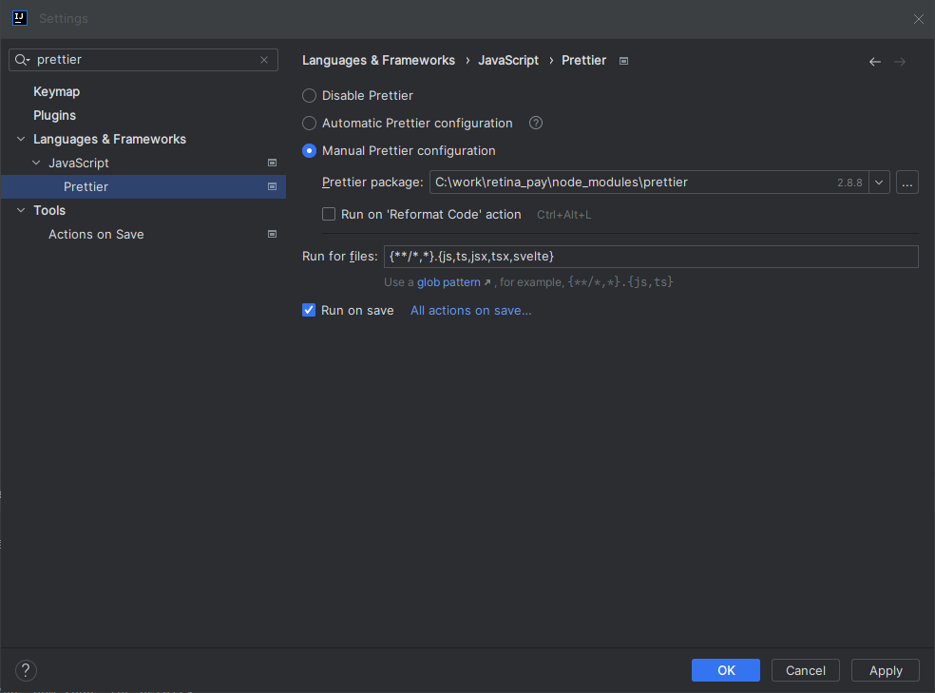The image size is (935, 693).
Task: Collapse the JavaScript tree node
Action: point(36,163)
